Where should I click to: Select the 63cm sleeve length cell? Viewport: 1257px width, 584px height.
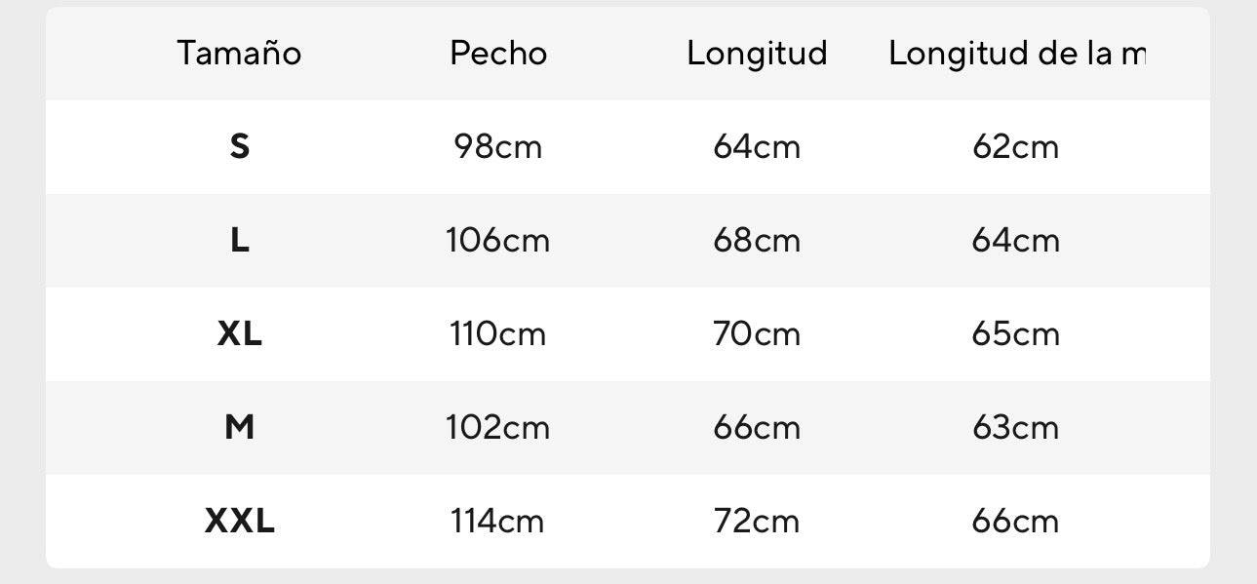pyautogui.click(x=1015, y=428)
